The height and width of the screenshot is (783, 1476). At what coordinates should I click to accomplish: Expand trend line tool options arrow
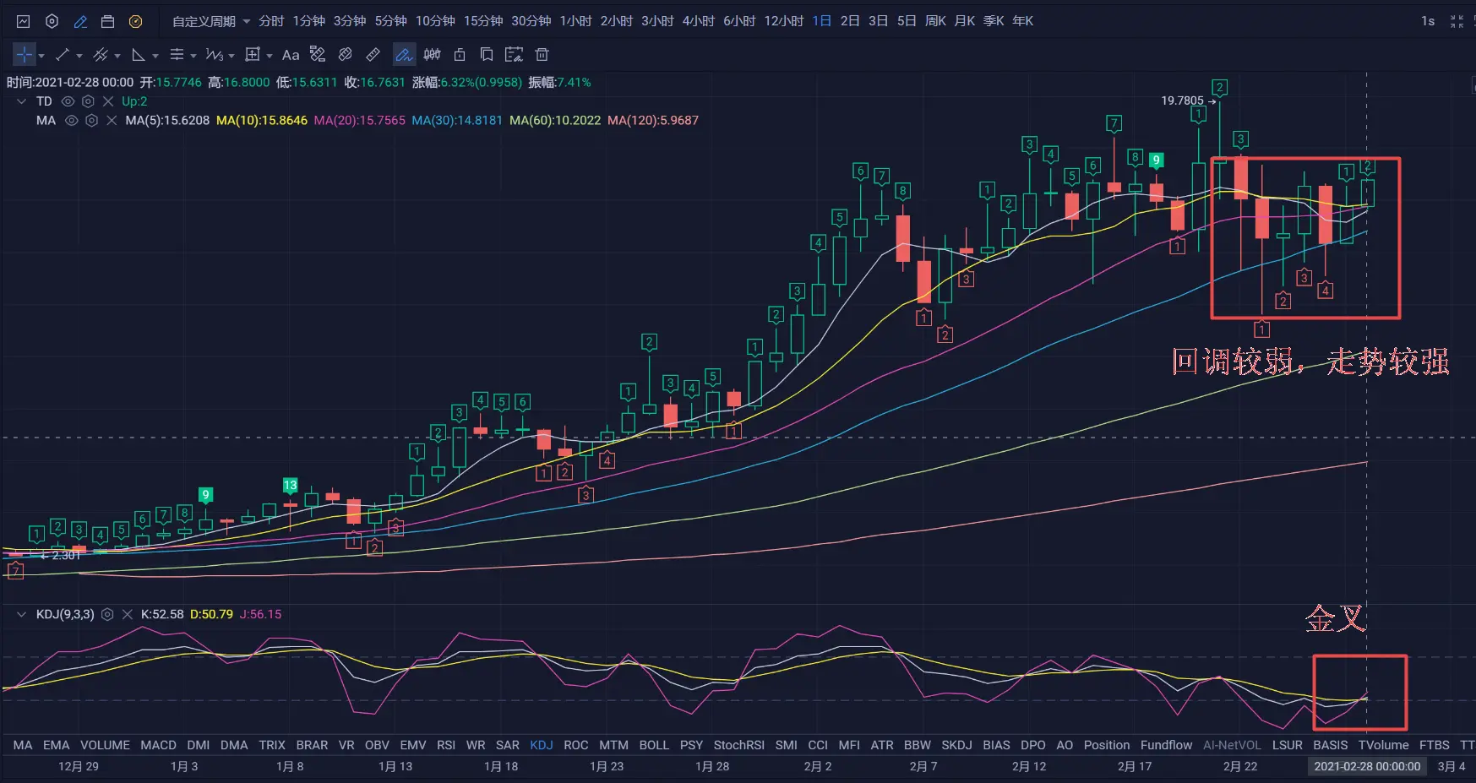79,56
